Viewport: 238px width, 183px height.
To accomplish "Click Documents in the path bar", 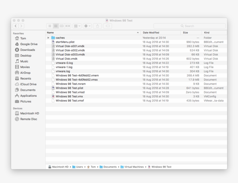I will [108, 167].
